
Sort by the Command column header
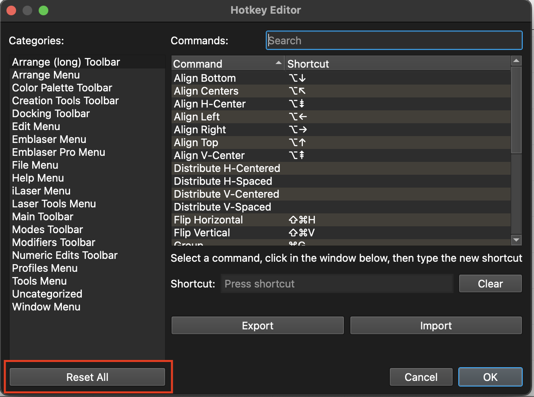coord(228,64)
